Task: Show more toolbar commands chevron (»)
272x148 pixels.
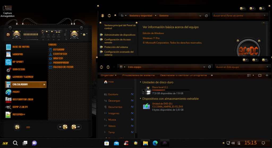Action: coord(212,75)
